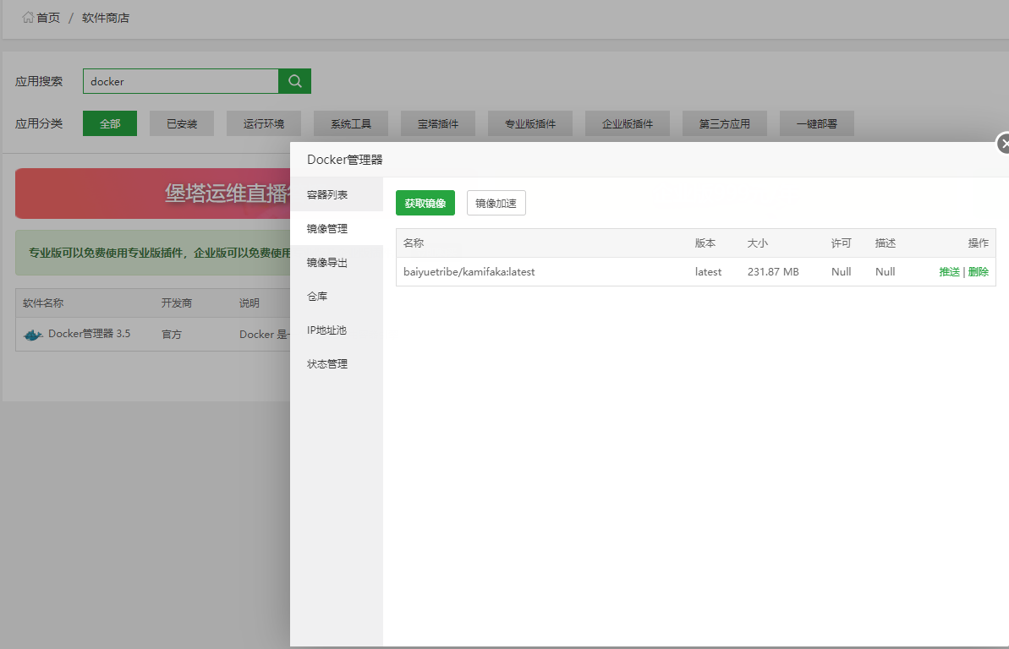Close the Docker管理器 panel via X icon

(1004, 144)
